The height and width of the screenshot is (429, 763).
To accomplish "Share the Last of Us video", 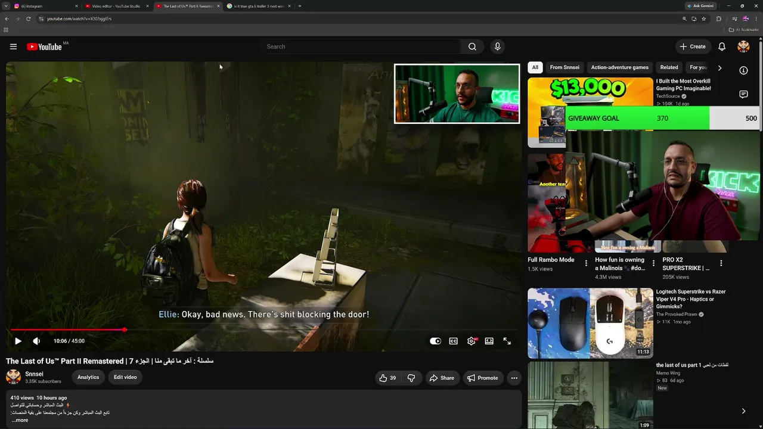I will (x=442, y=378).
